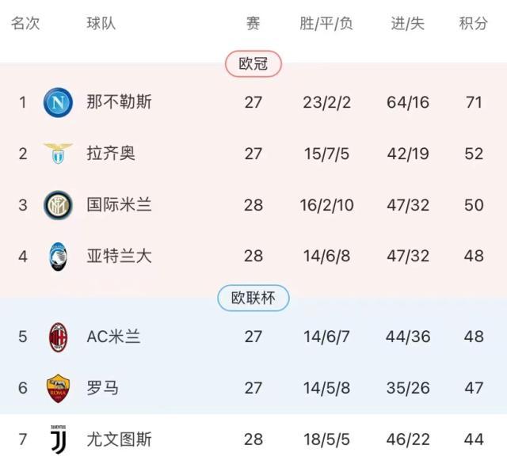
Task: Click the 进/失 column header
Action: pyautogui.click(x=408, y=24)
